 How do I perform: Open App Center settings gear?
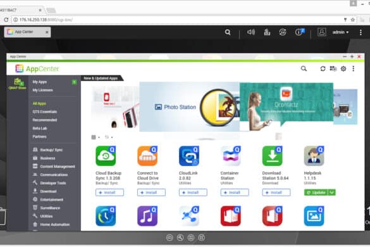[343, 68]
